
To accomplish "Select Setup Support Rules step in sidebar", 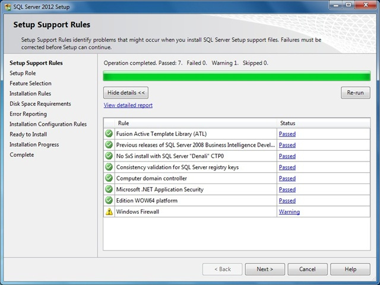I will 36,63.
